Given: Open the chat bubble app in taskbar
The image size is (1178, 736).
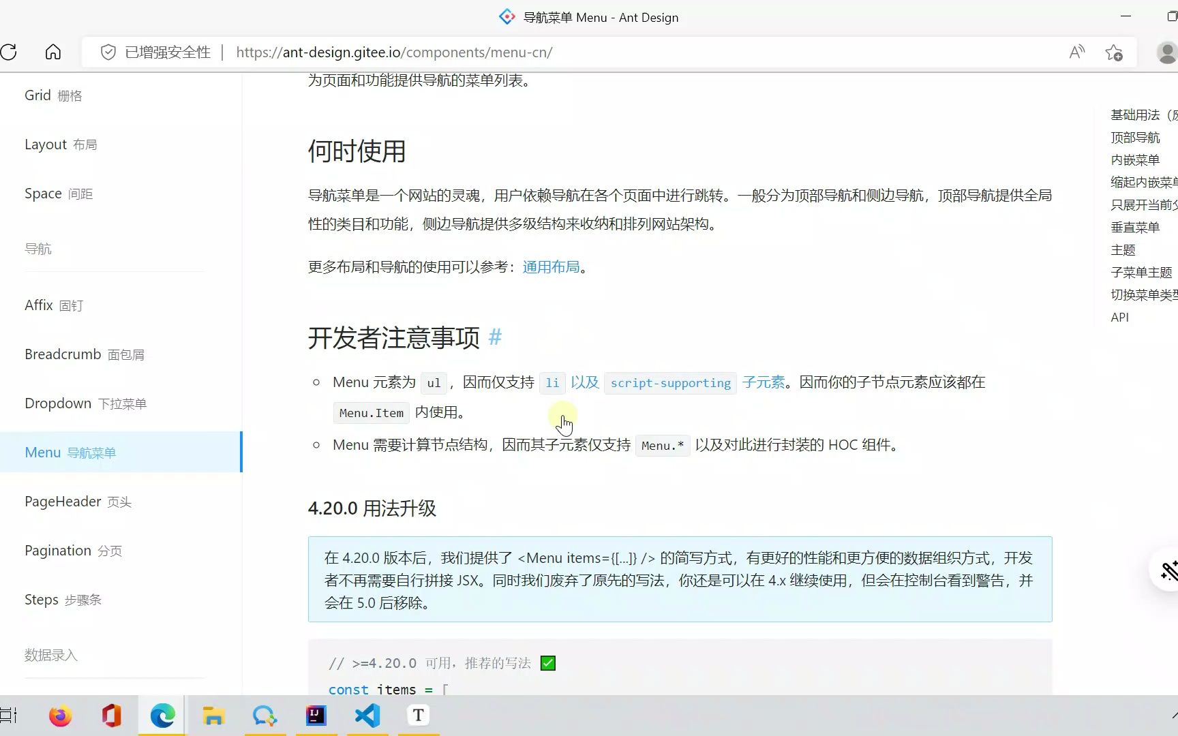Looking at the screenshot, I should (265, 716).
